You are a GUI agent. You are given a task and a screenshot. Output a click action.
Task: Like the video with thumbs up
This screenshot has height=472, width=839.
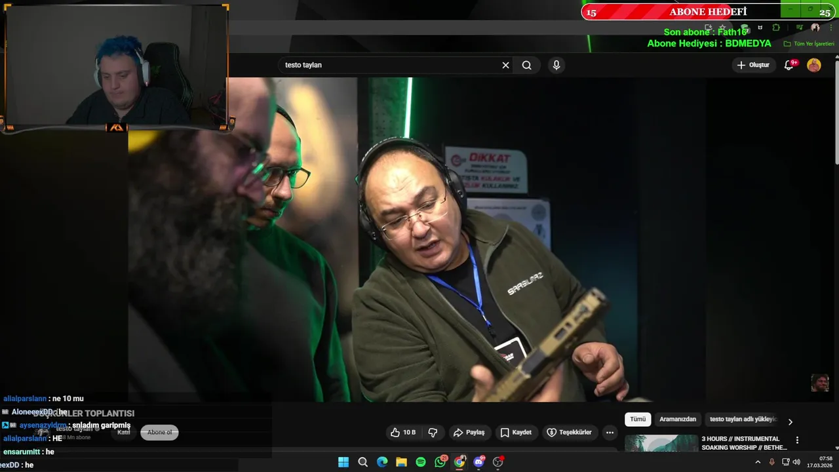pyautogui.click(x=403, y=433)
